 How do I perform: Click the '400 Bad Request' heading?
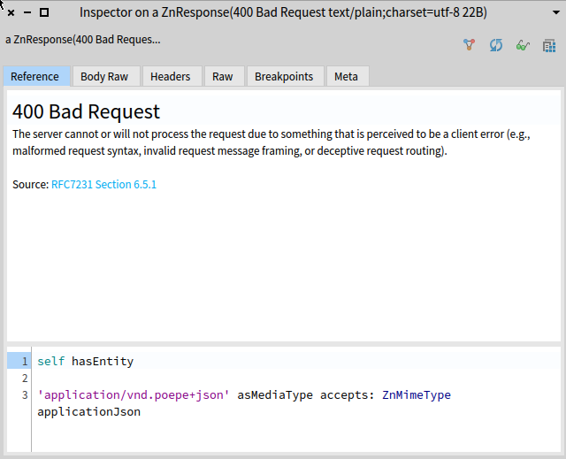coord(86,111)
